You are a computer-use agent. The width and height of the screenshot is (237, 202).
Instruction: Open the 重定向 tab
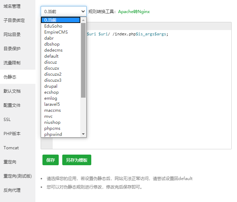point(18,162)
